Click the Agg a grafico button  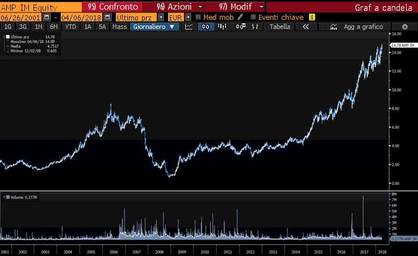(x=363, y=27)
